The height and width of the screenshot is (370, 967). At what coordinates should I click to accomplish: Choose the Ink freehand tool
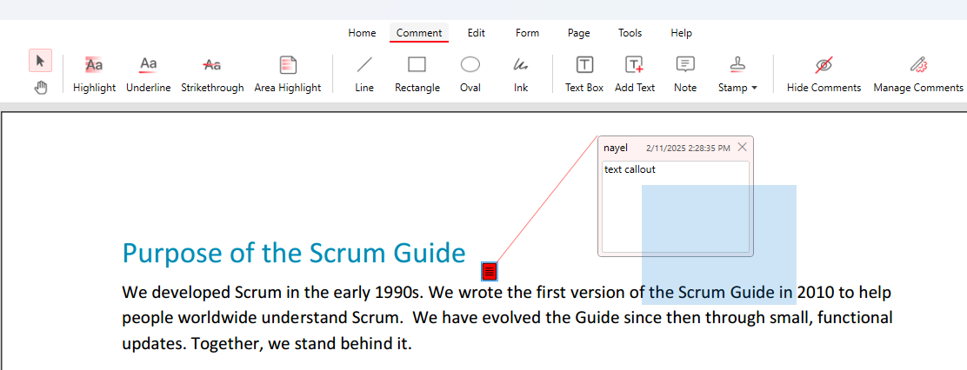click(x=521, y=75)
